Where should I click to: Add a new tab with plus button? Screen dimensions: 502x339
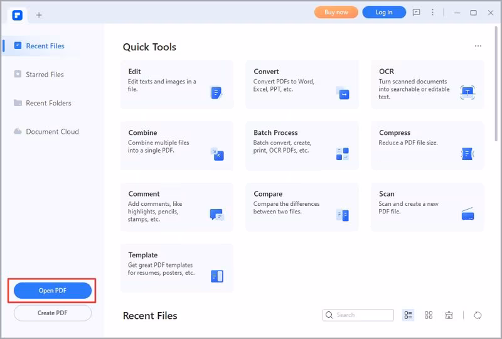39,14
